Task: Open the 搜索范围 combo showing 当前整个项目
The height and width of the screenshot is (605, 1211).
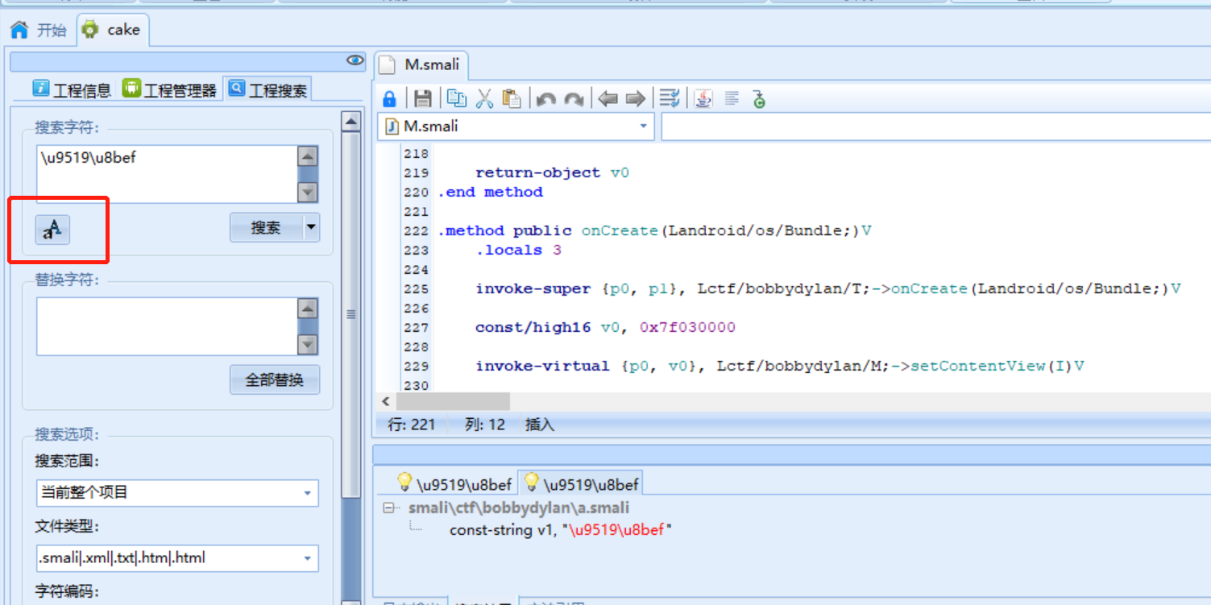Action: [x=177, y=492]
